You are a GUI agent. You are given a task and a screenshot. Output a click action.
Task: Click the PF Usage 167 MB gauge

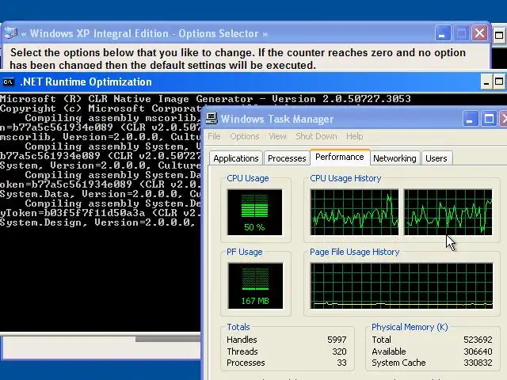pyautogui.click(x=255, y=286)
